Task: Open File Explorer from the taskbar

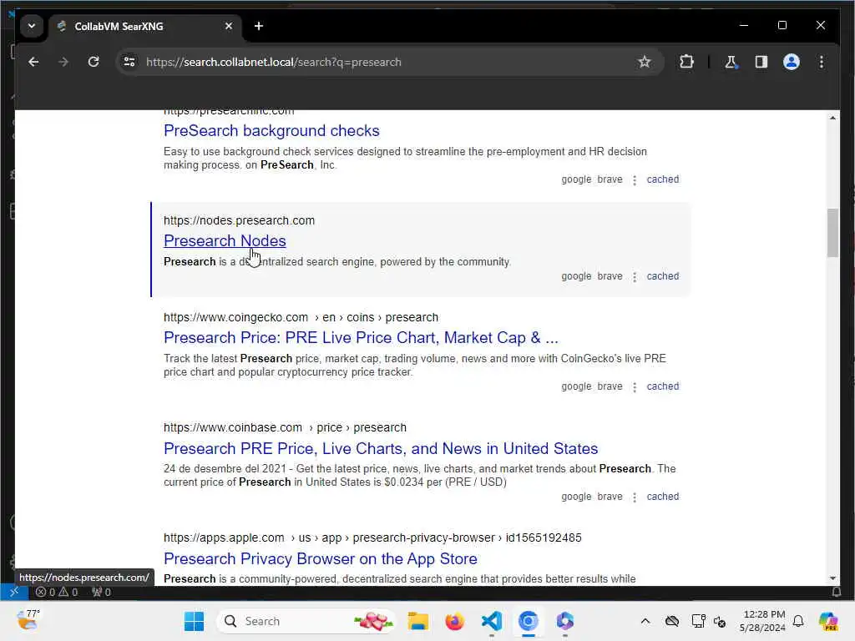Action: 417,621
